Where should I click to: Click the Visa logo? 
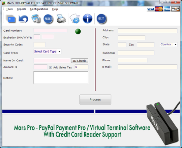click(x=151, y=9)
